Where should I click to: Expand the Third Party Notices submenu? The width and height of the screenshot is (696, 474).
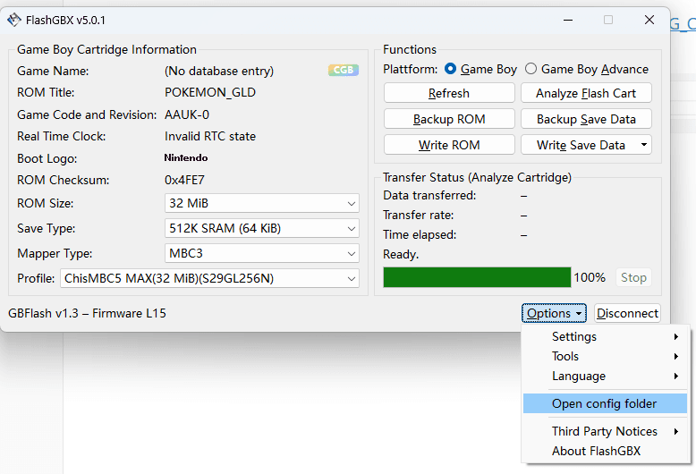pyautogui.click(x=606, y=431)
